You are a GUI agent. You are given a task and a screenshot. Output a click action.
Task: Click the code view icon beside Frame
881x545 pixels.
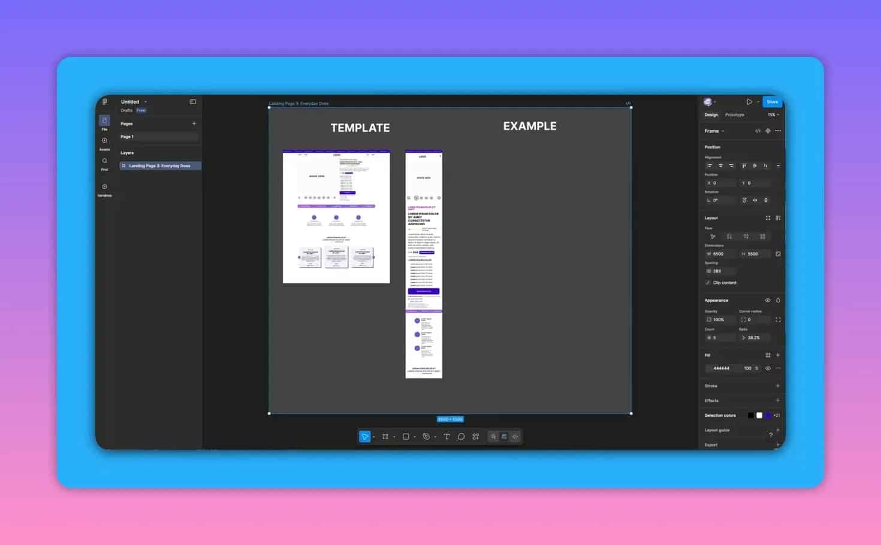pyautogui.click(x=758, y=131)
